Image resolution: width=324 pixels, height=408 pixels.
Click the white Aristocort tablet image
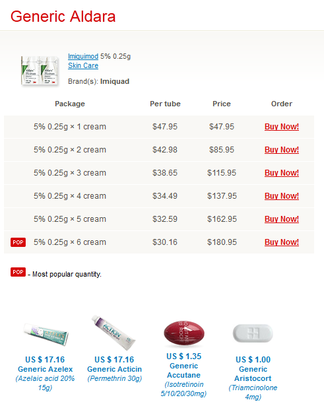[x=253, y=333]
